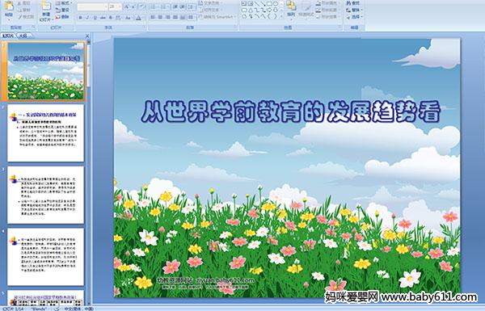Click the thumbnail pane scroll down arrow
Image resolution: width=485 pixels, height=311 pixels.
89,303
